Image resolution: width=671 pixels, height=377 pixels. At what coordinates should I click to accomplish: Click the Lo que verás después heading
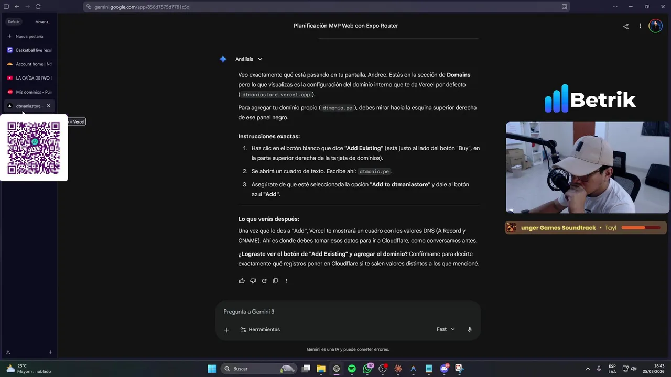[268, 219]
